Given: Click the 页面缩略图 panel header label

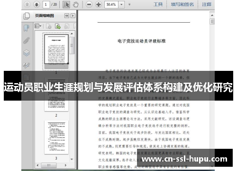Looking at the screenshot, I should click(45, 16).
